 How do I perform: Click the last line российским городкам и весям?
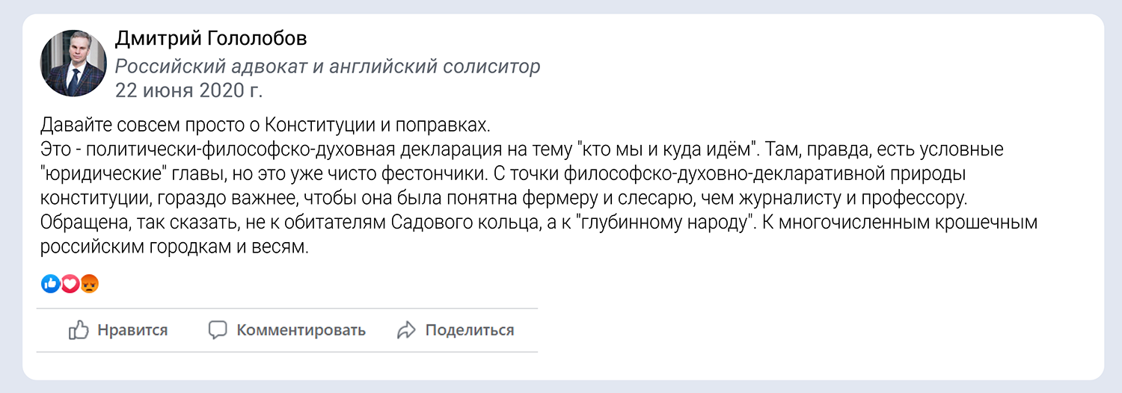(174, 248)
